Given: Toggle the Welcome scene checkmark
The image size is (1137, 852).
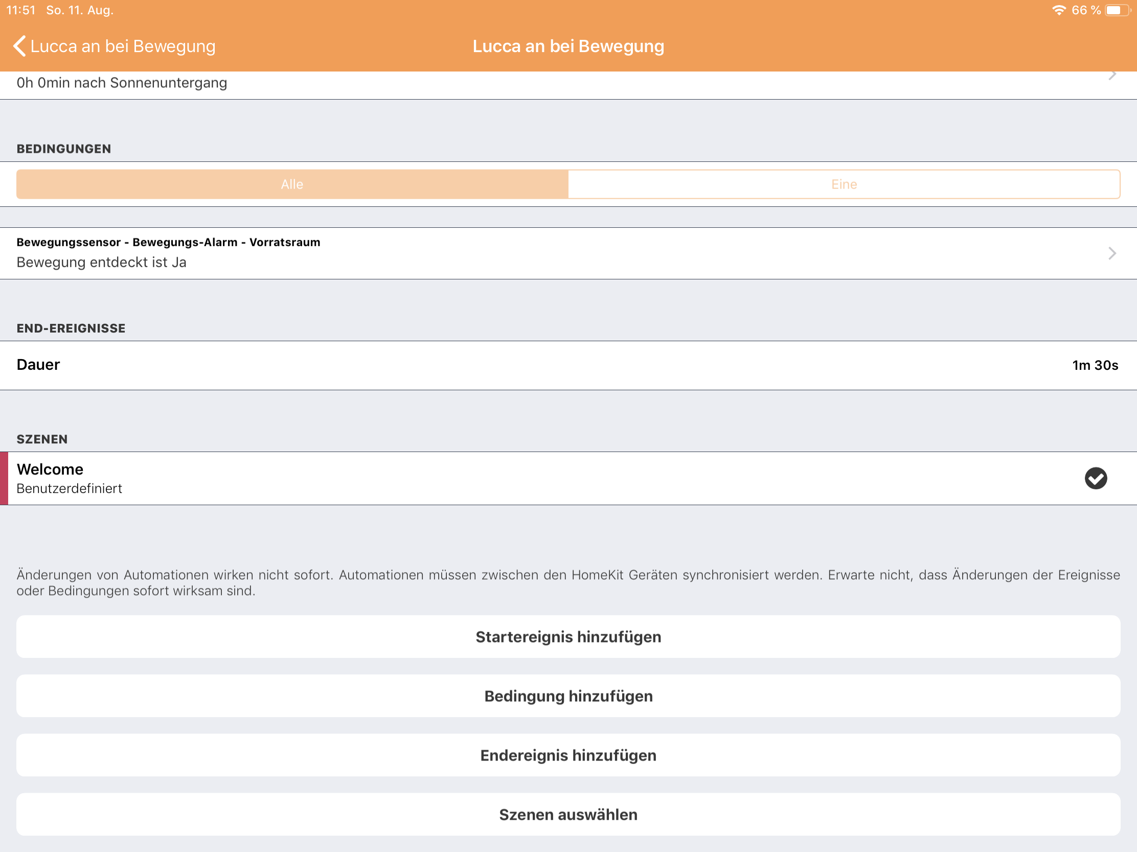Looking at the screenshot, I should click(1096, 478).
